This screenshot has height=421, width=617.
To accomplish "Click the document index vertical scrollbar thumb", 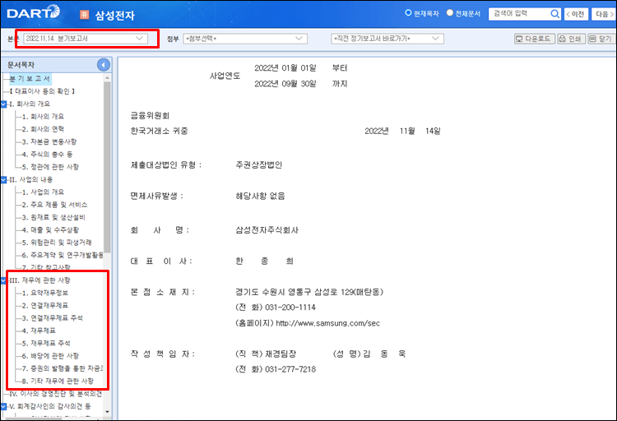I will (108, 167).
